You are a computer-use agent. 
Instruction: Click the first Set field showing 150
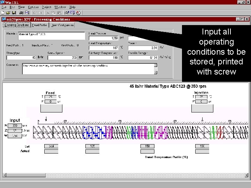147,146
